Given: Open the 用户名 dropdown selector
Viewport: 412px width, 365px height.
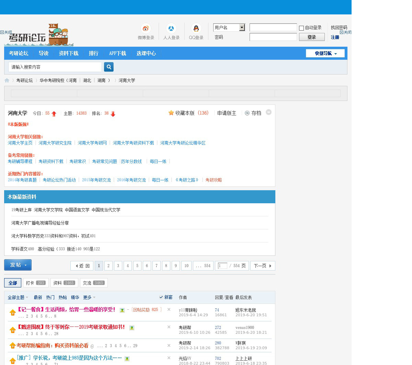Looking at the screenshot, I should [242, 27].
